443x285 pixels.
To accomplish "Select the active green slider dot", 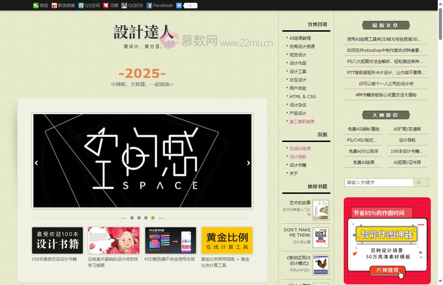I will [153, 218].
